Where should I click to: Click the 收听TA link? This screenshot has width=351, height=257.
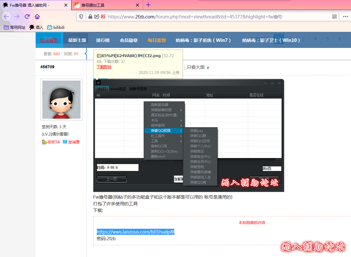(x=51, y=142)
